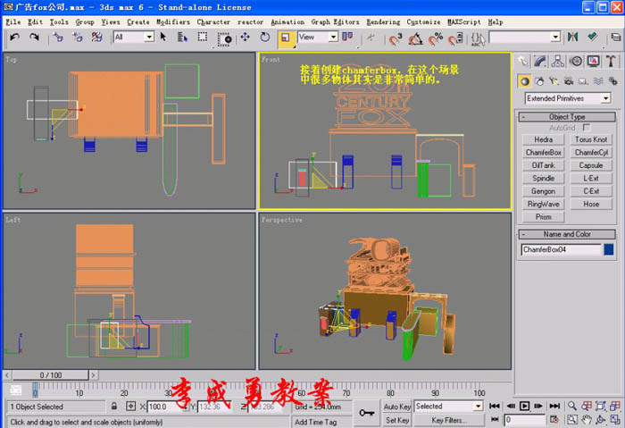Enable the AutoGrid checkbox
The width and height of the screenshot is (625, 428).
coord(586,128)
